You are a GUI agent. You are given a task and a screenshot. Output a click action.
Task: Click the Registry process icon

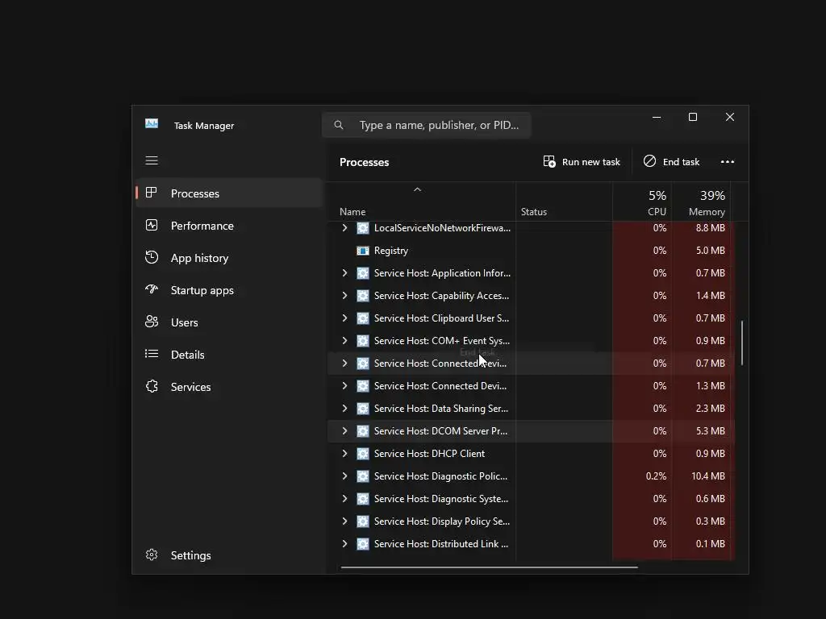[363, 251]
